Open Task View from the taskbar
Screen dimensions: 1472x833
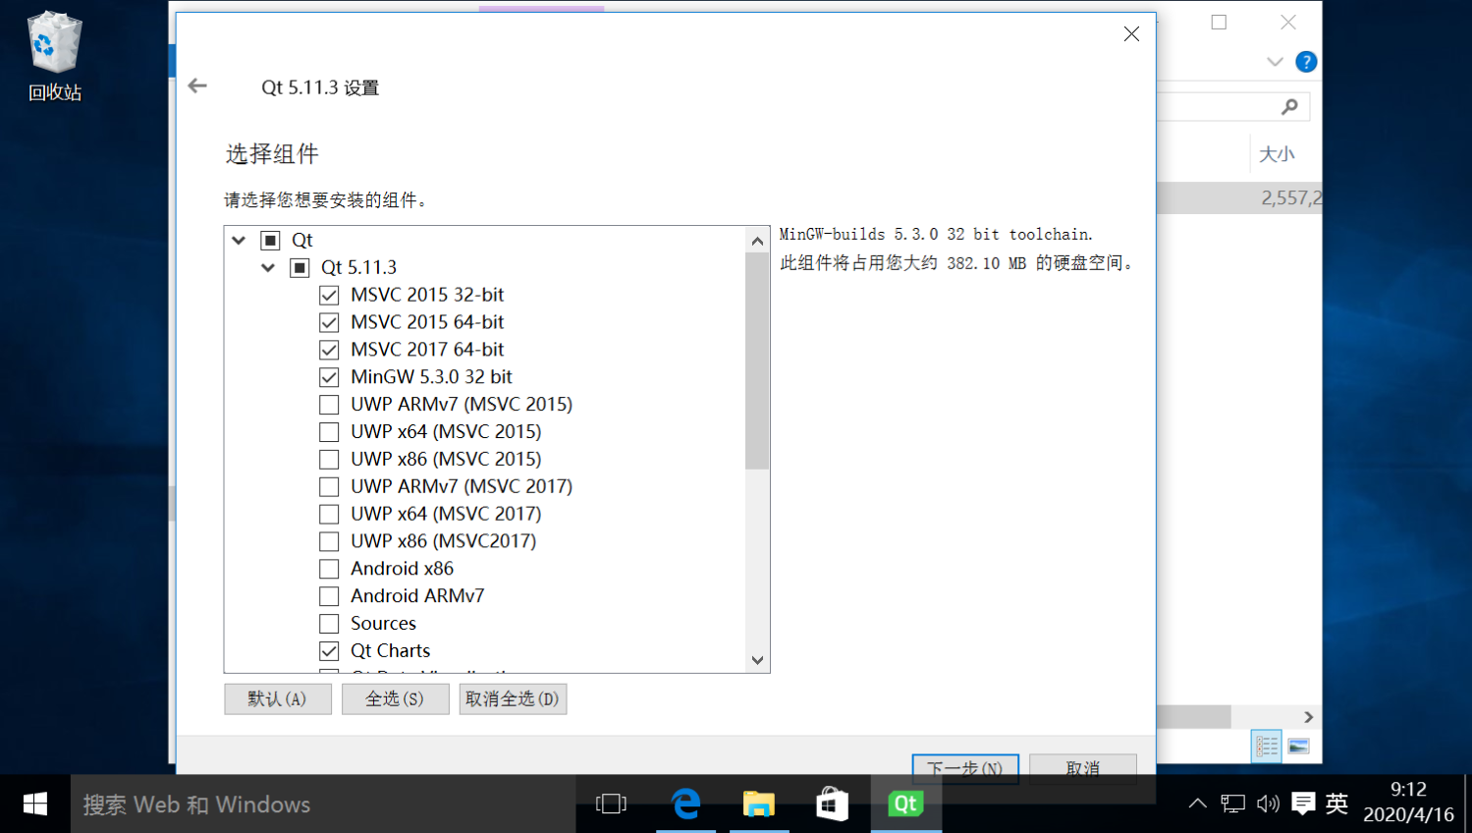click(610, 803)
